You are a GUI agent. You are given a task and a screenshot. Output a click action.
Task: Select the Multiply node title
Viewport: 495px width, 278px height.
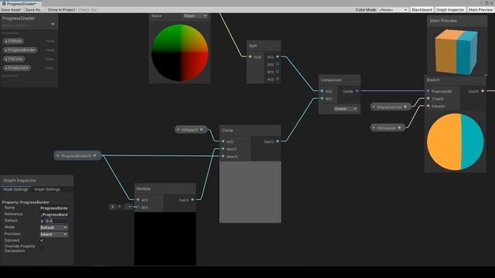coord(144,188)
